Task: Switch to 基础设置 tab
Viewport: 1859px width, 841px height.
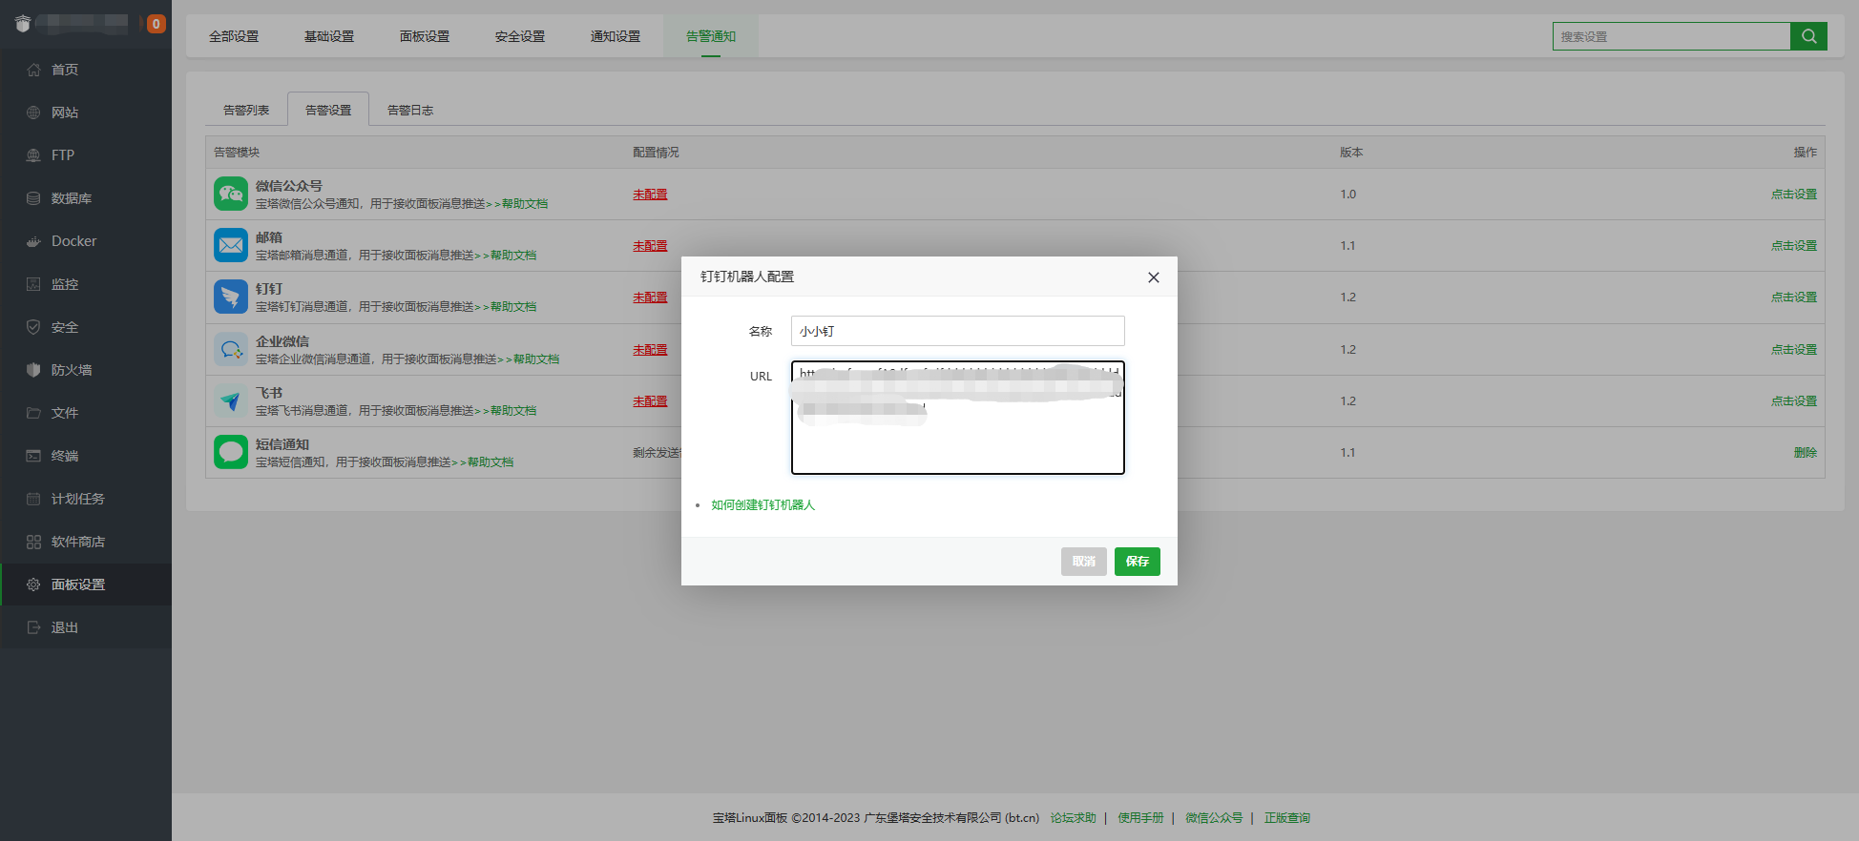Action: click(329, 36)
